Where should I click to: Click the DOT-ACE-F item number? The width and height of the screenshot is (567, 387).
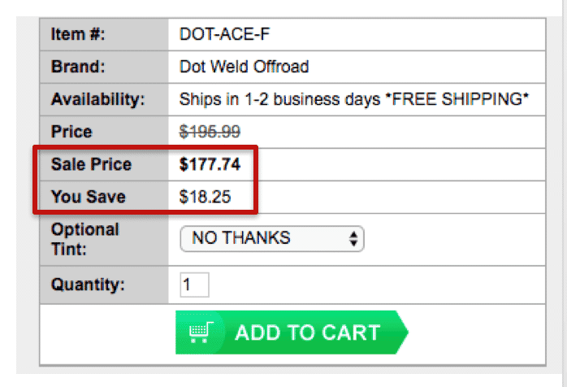click(x=224, y=34)
